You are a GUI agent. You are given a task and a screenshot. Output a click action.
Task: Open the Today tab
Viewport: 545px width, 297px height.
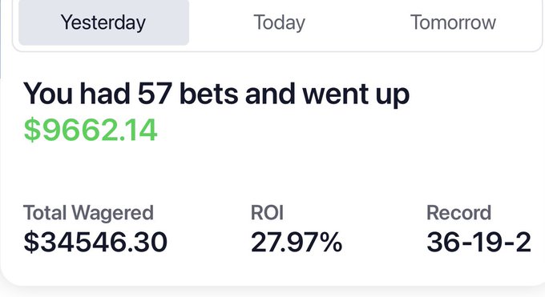(279, 22)
